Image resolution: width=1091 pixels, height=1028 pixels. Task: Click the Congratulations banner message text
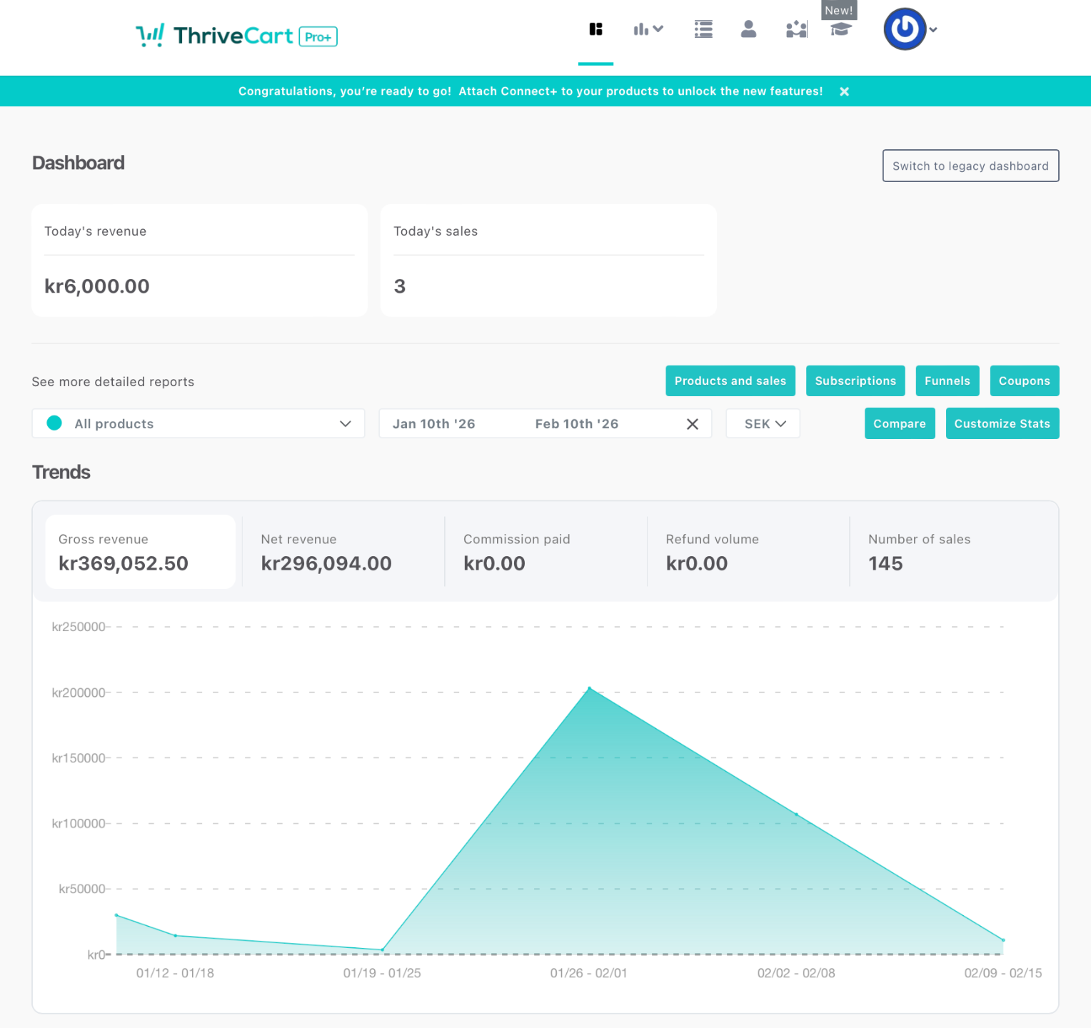(x=531, y=91)
